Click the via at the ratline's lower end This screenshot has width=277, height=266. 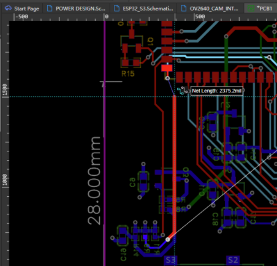point(167,239)
